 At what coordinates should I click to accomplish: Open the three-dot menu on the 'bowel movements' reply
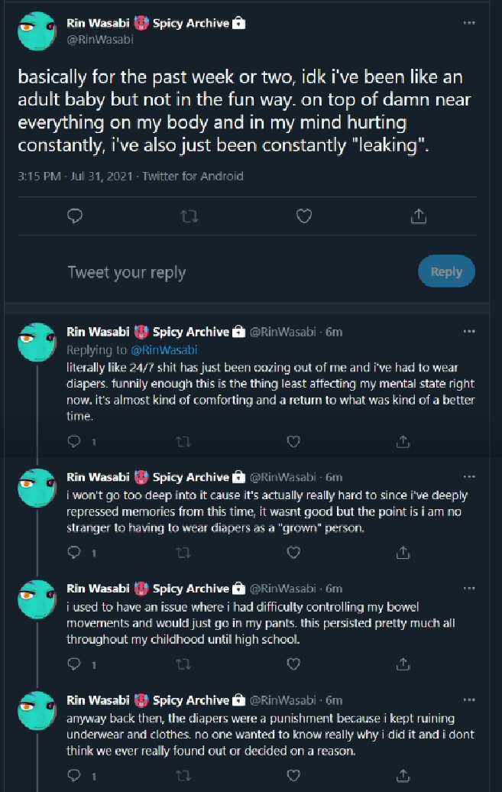tap(469, 589)
